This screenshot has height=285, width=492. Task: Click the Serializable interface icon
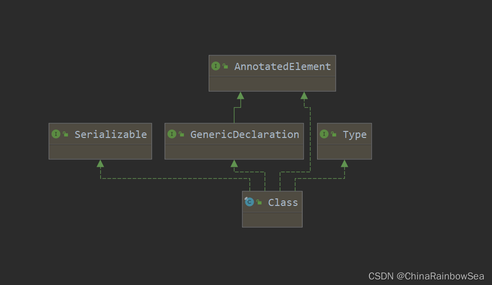coord(56,134)
